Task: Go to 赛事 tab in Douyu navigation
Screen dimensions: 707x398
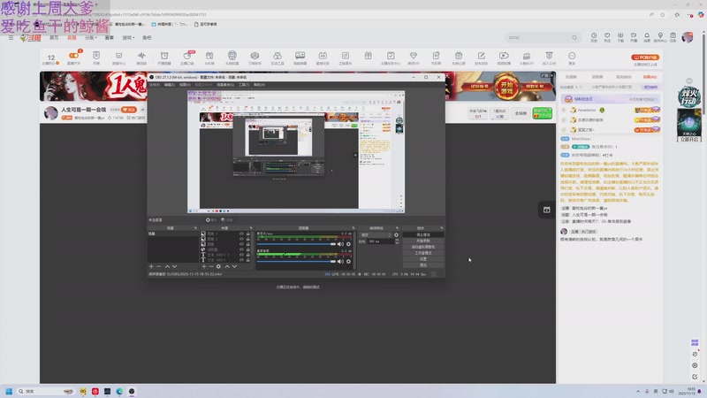Action: click(109, 37)
